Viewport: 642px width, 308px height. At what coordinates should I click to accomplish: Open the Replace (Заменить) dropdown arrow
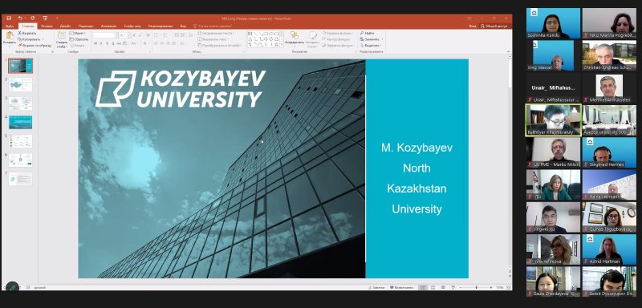382,39
